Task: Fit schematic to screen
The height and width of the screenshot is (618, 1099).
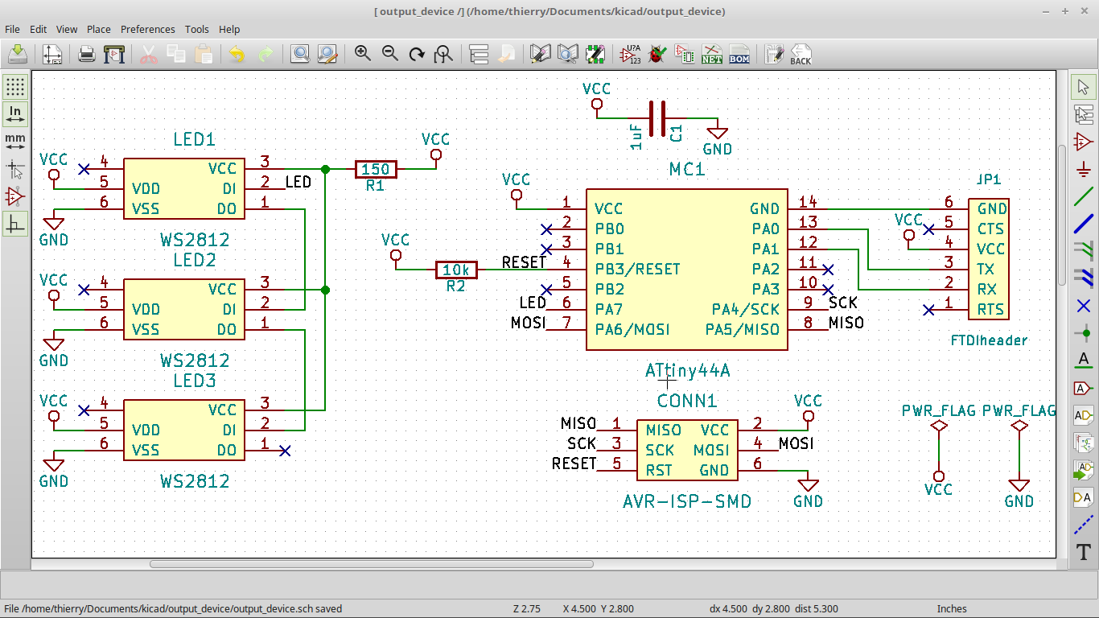Action: (443, 54)
